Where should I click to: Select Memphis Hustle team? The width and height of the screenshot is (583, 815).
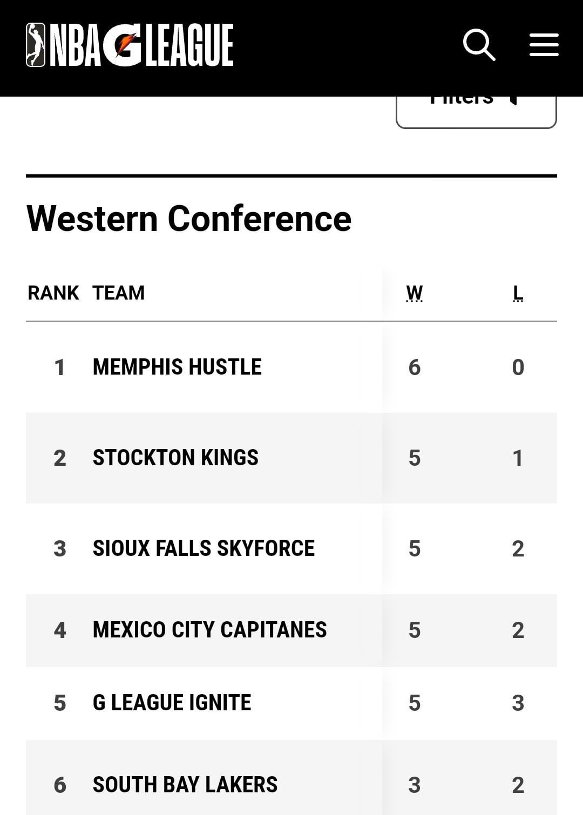click(x=177, y=367)
